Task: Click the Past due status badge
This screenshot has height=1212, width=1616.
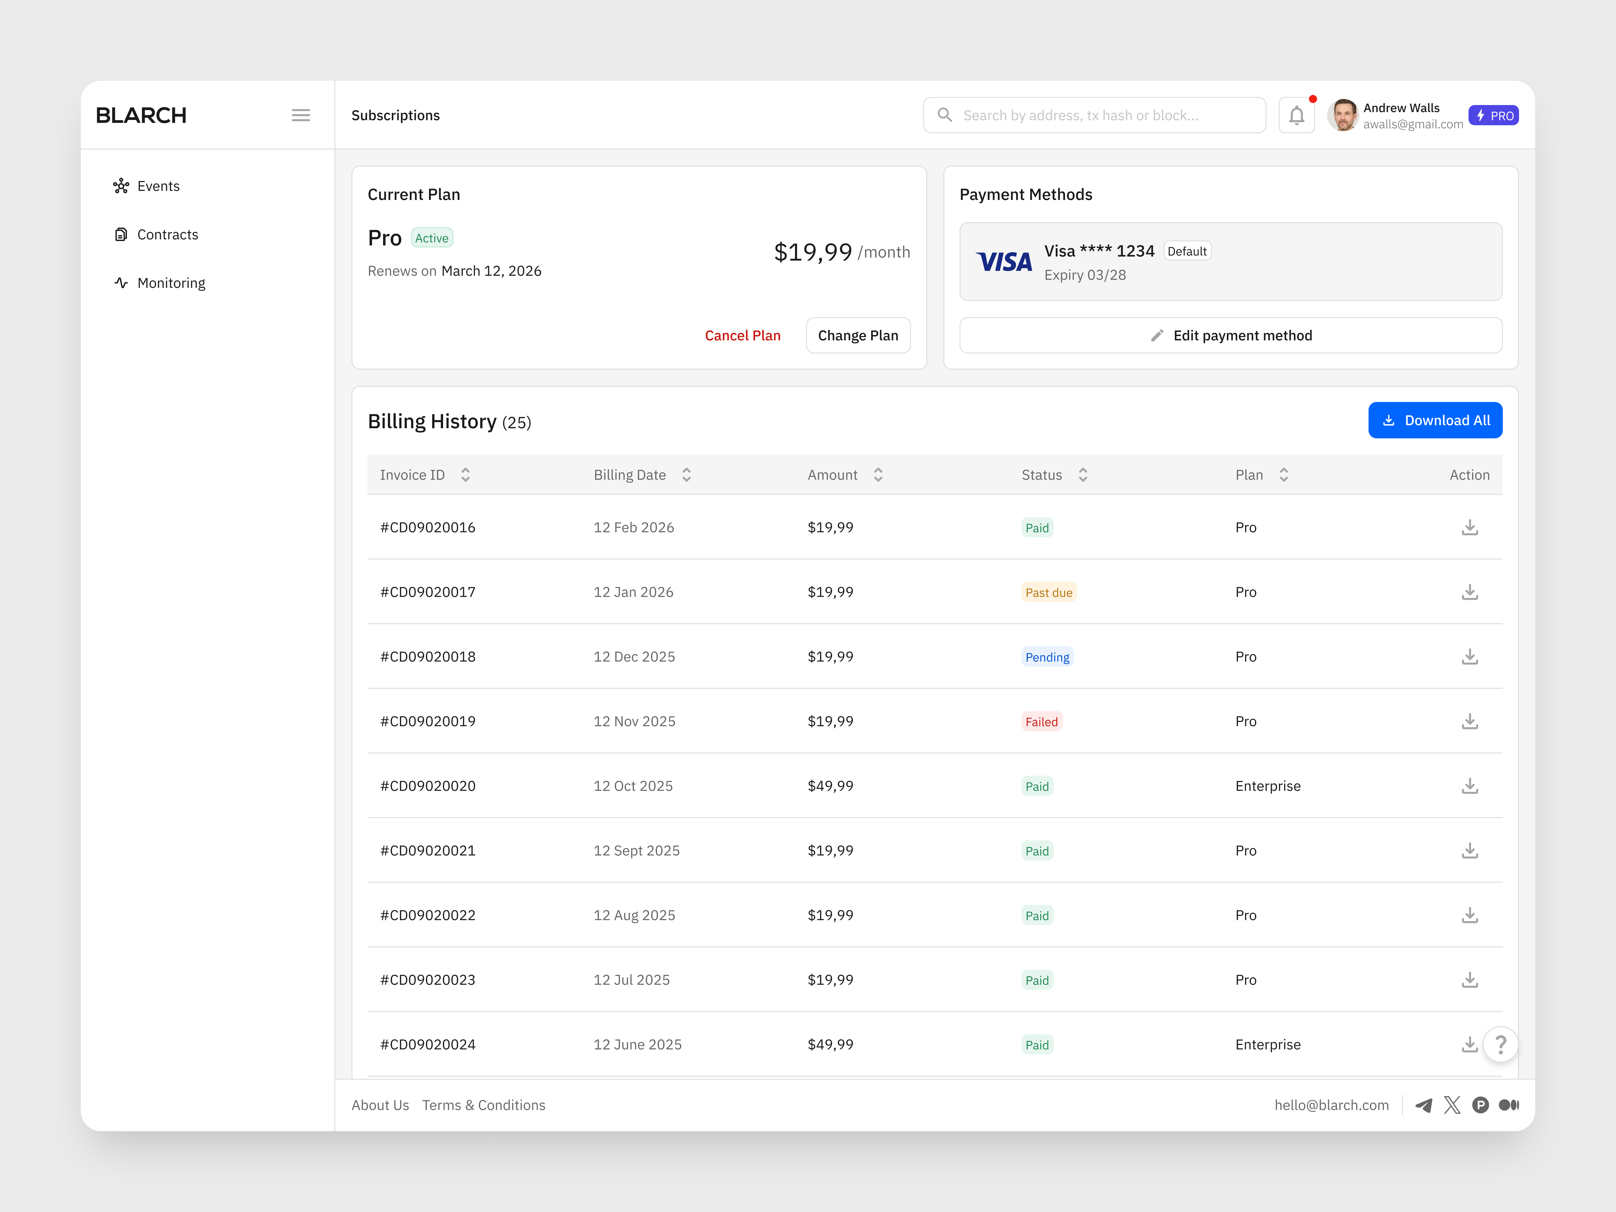Action: (x=1049, y=592)
